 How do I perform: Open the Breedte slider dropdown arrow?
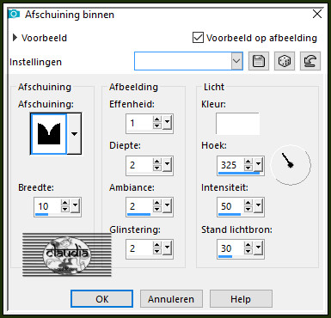coord(75,205)
